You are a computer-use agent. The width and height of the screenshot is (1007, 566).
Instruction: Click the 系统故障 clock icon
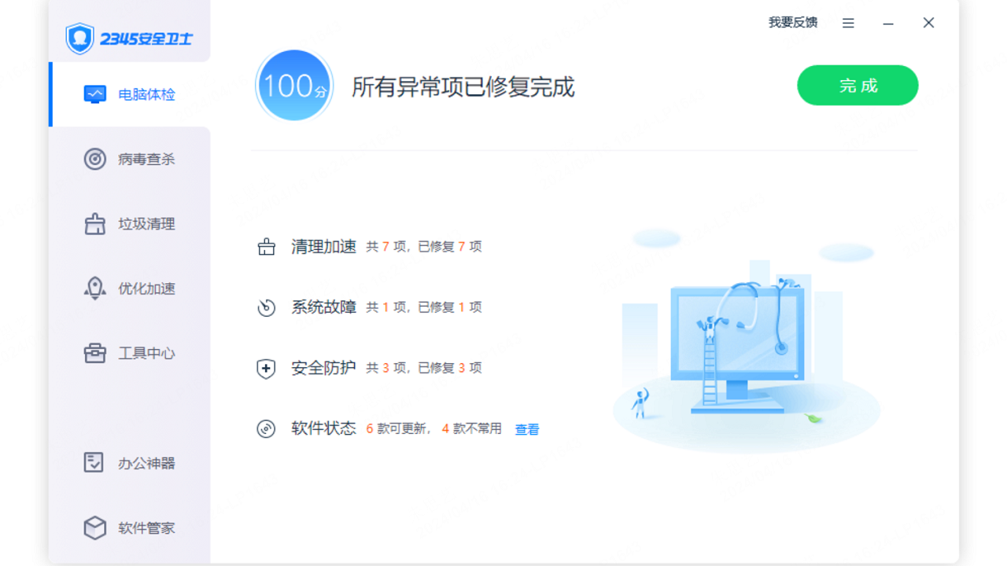pyautogui.click(x=267, y=307)
